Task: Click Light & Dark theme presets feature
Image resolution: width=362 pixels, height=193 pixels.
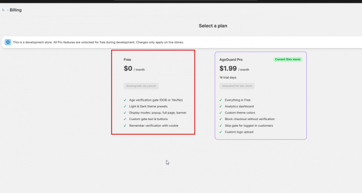Action: click(148, 106)
